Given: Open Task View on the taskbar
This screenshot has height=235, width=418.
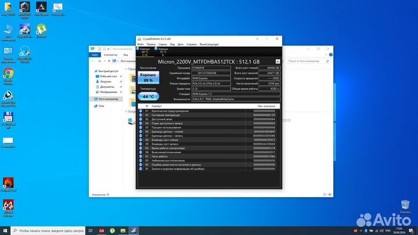Looking at the screenshot, I should [x=91, y=230].
